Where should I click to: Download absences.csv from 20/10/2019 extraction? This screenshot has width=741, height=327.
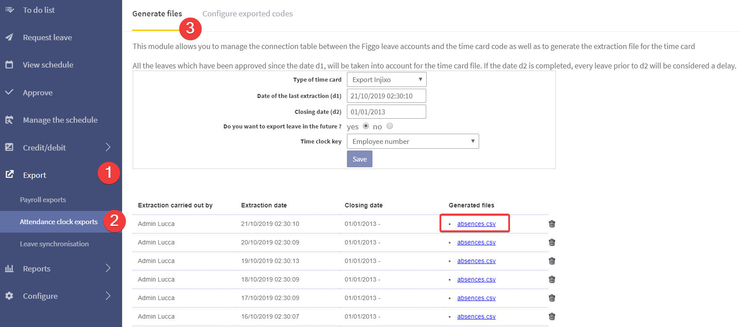coord(476,242)
